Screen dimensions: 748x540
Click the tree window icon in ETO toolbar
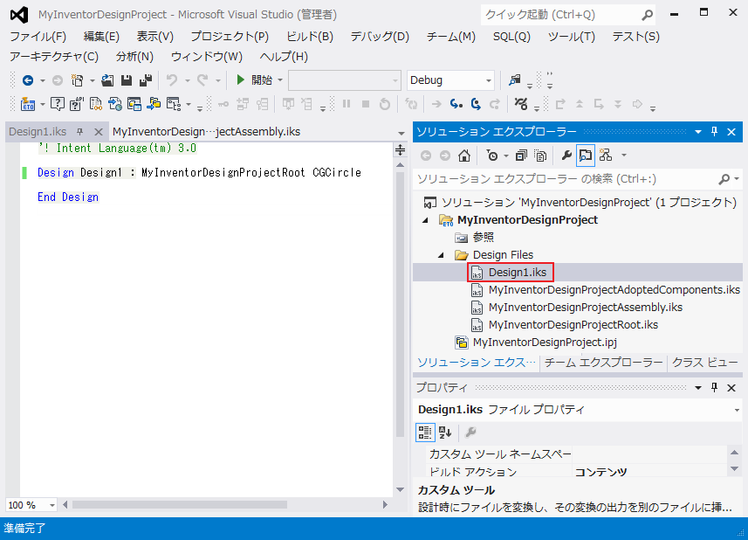tap(173, 104)
